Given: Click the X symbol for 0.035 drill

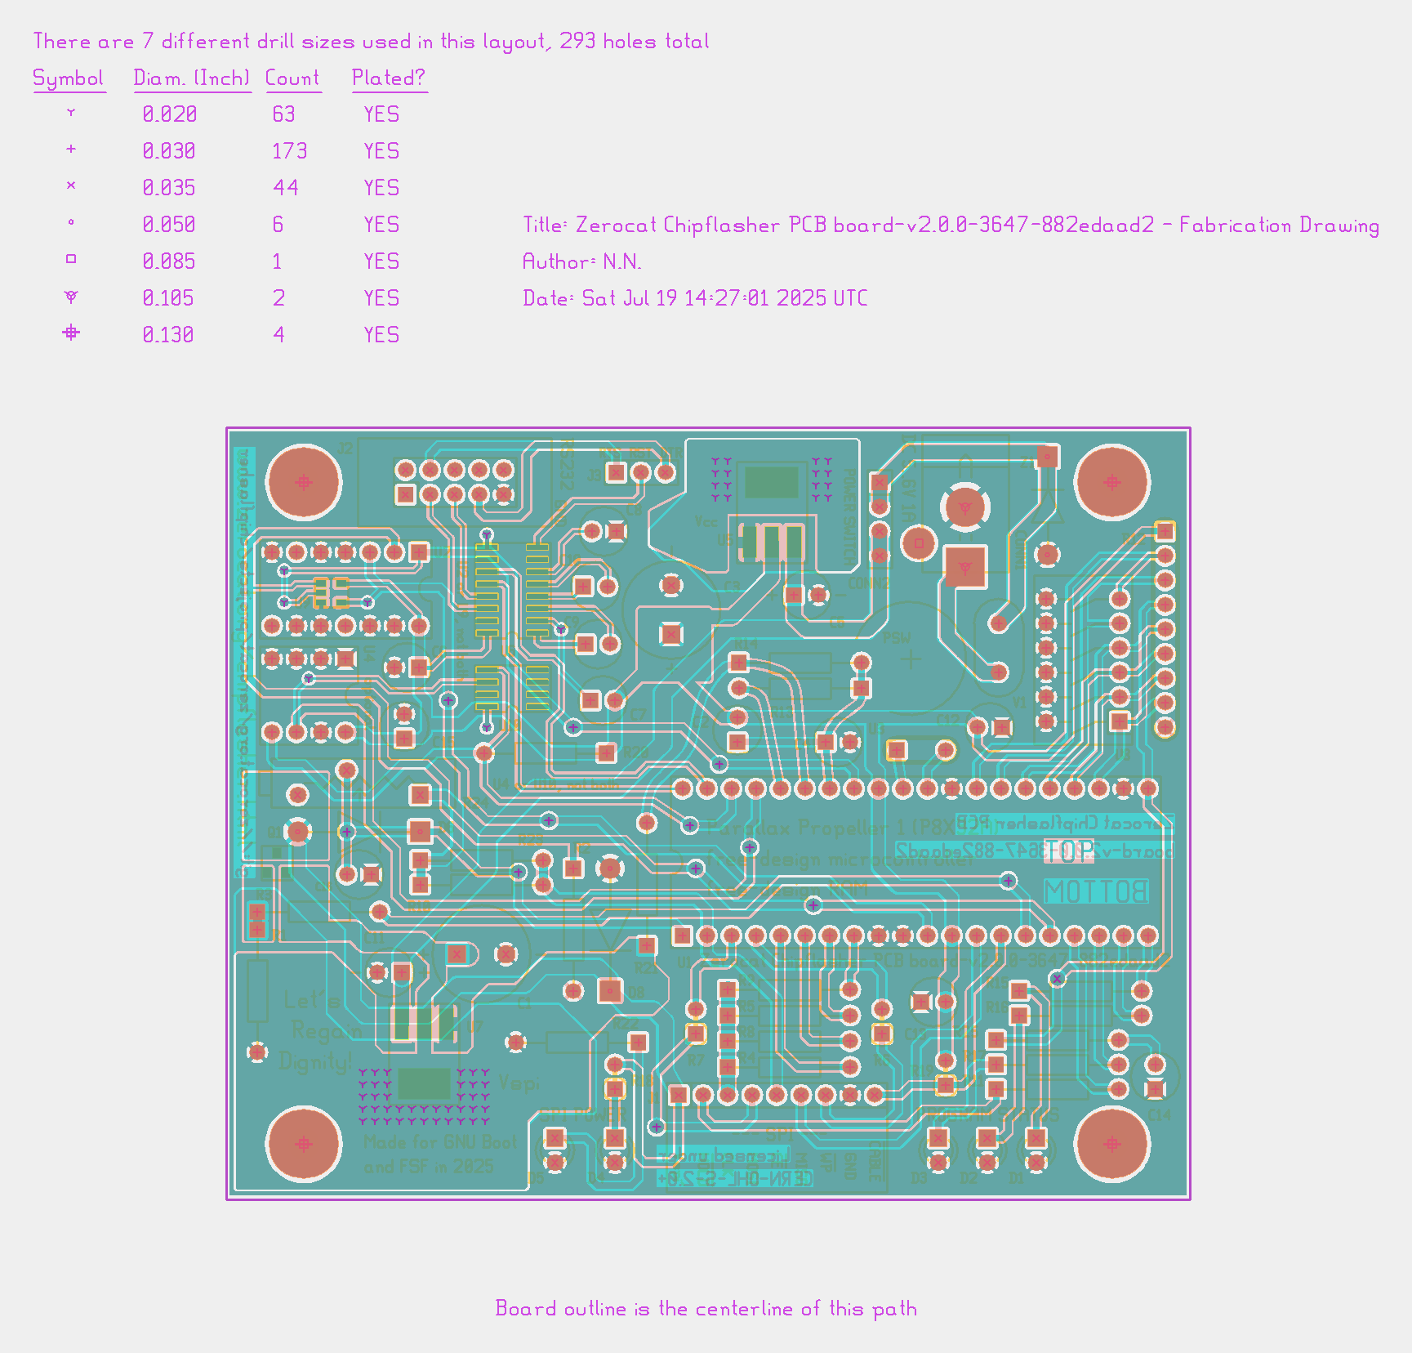Looking at the screenshot, I should (x=71, y=185).
